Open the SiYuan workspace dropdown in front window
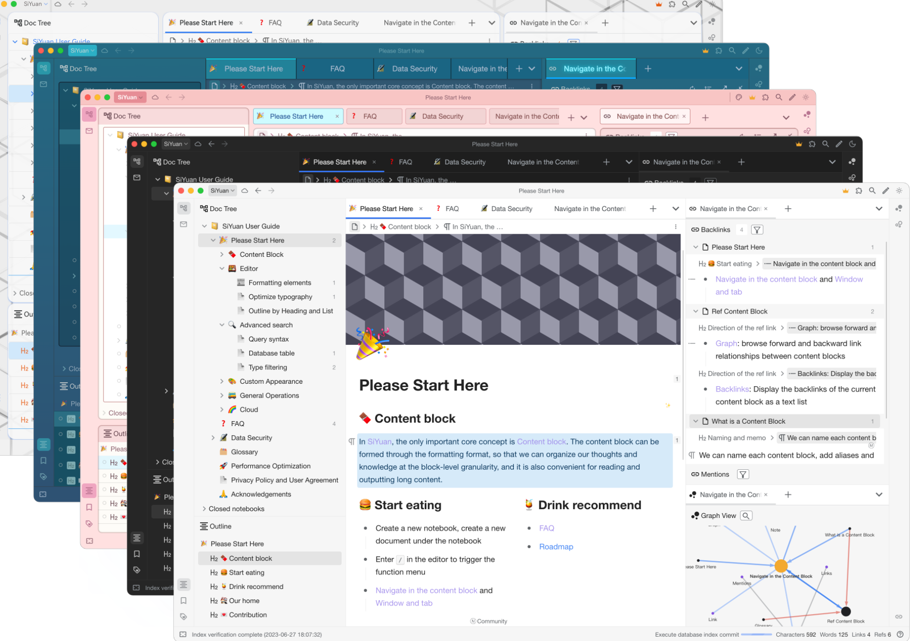Viewport: 916px width, 641px height. [x=223, y=191]
